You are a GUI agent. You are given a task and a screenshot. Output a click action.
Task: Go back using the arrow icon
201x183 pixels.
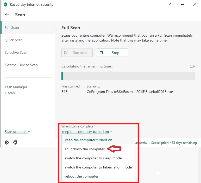tap(7, 15)
